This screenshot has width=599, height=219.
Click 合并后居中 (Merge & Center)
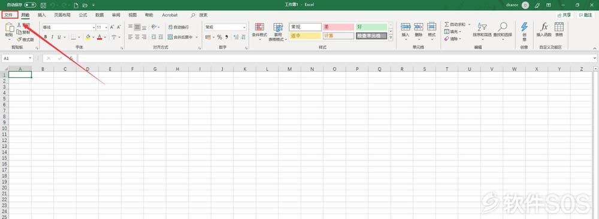180,37
